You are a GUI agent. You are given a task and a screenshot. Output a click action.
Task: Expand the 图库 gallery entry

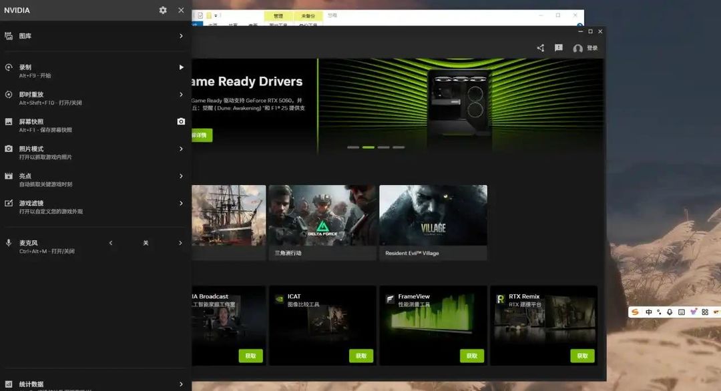click(95, 36)
